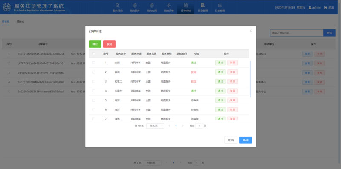Switch to the 待审核 tab
The height and width of the screenshot is (169, 341).
[6, 22]
